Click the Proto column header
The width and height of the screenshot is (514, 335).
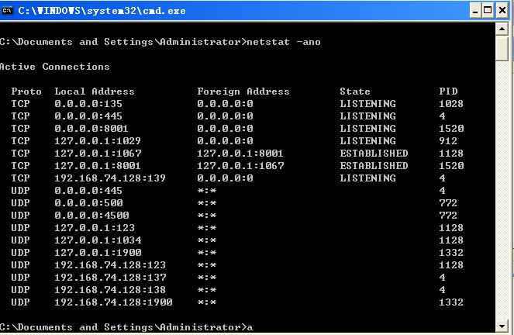[x=26, y=92]
